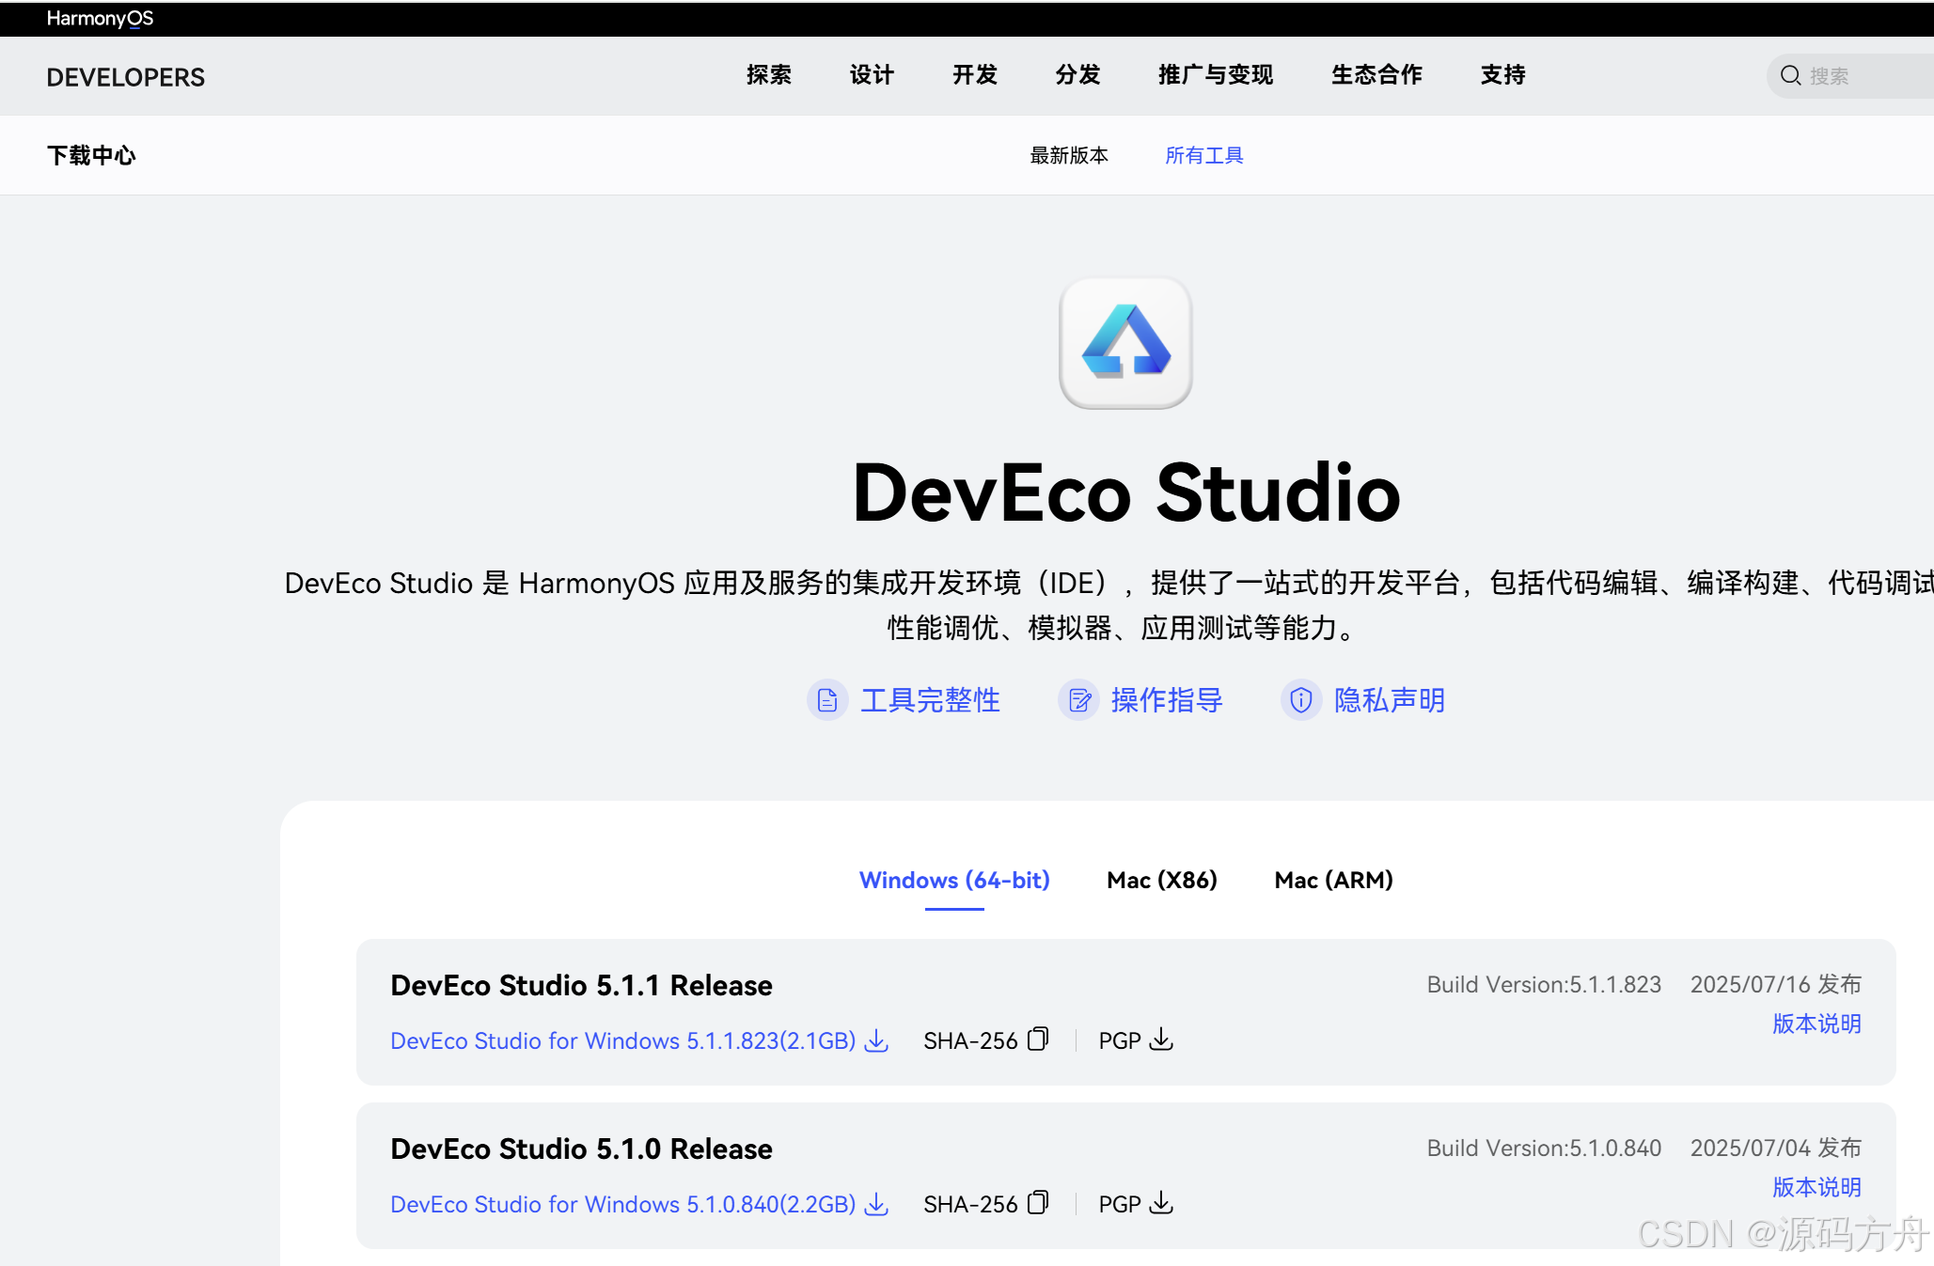Click the 隐私声明 shield icon

click(1301, 700)
